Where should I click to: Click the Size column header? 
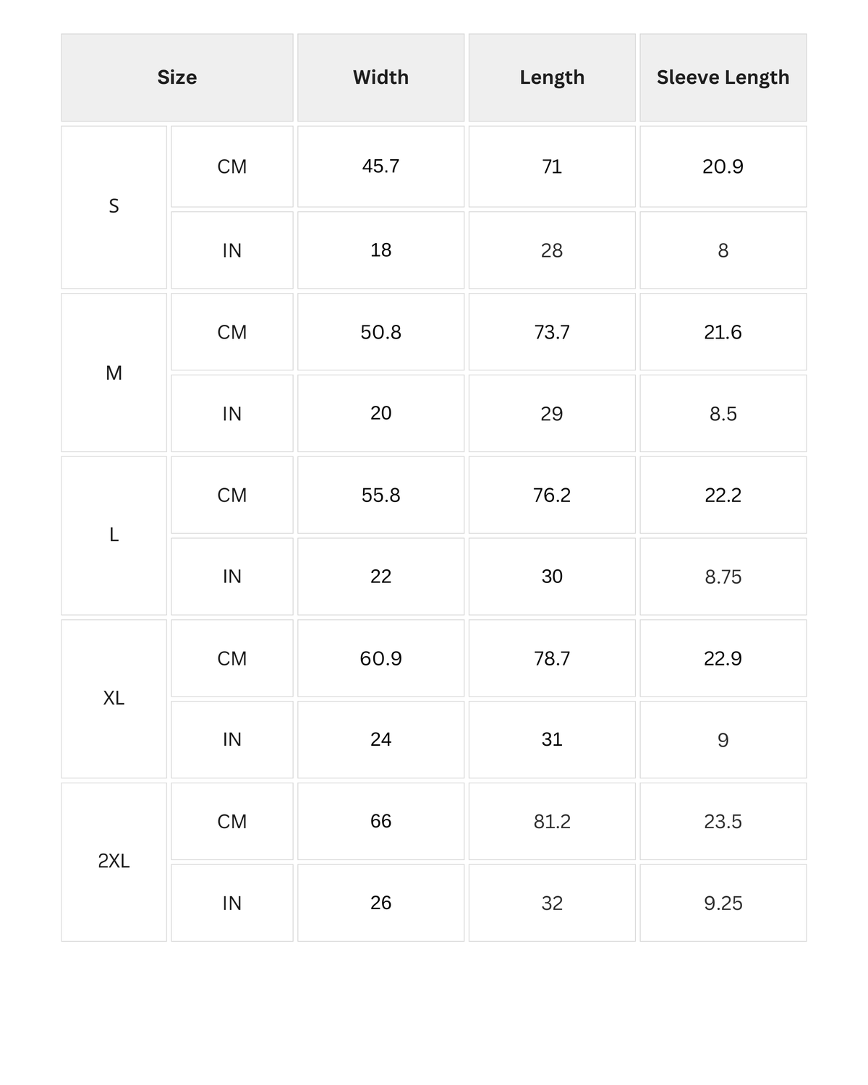tap(177, 77)
